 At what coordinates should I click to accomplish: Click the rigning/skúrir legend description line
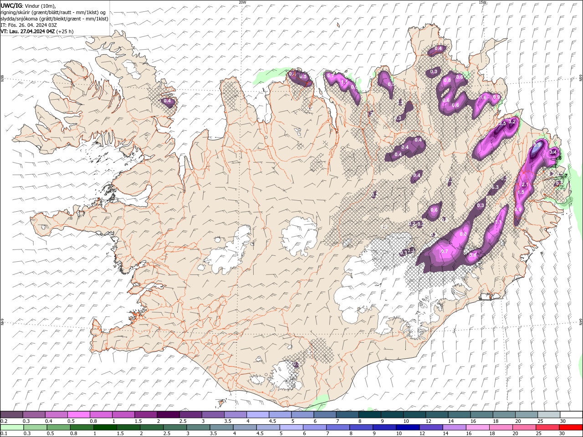coord(54,12)
